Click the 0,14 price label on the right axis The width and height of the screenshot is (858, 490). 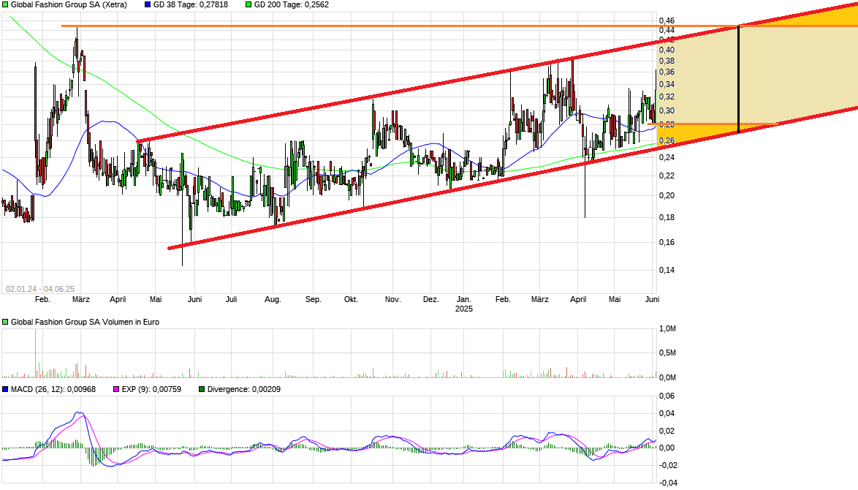[666, 270]
